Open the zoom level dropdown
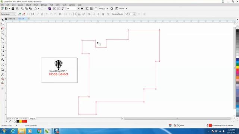The height and width of the screenshot is (134, 239). (x=78, y=9)
